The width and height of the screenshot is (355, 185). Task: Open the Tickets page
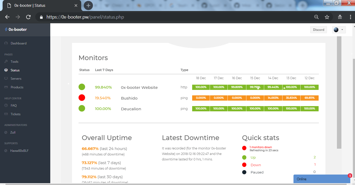(15, 114)
